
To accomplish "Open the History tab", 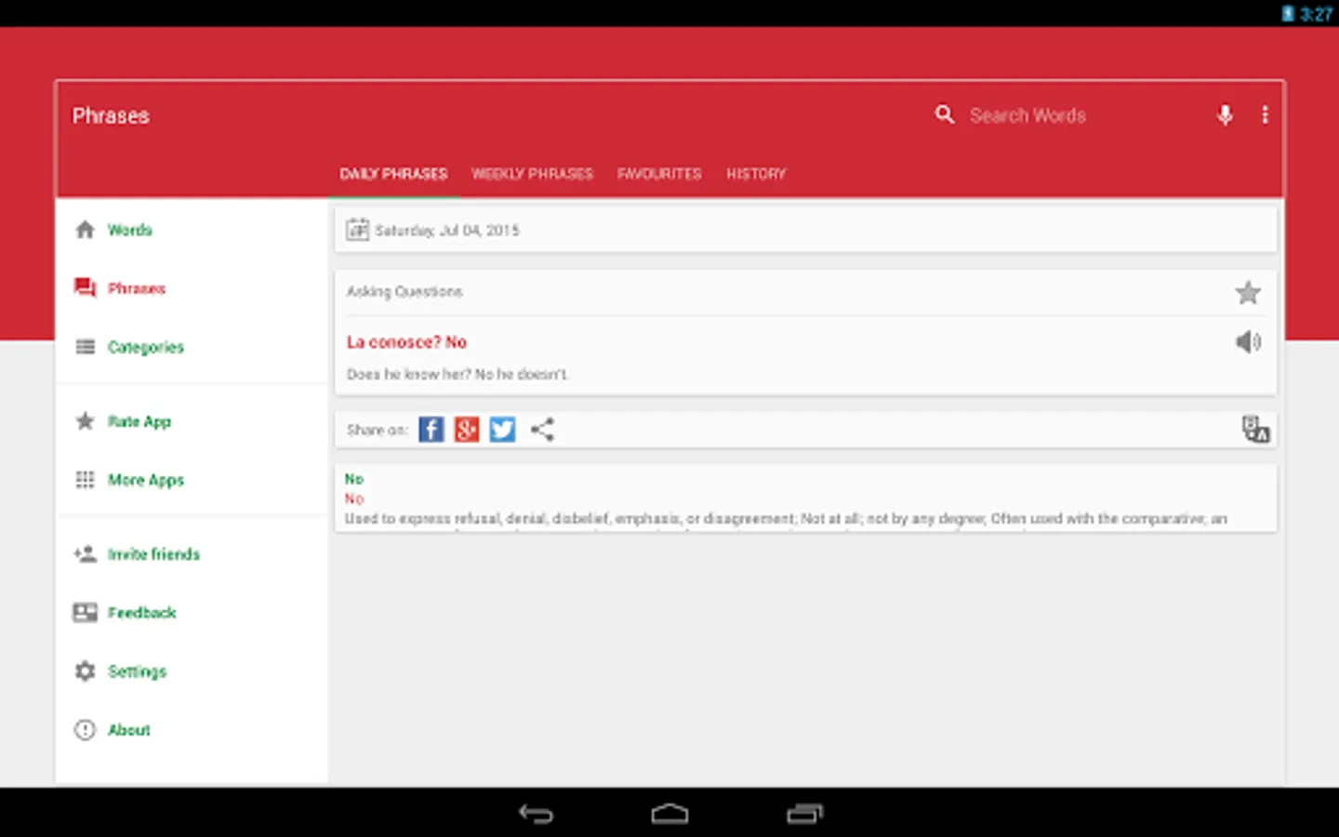I will 756,174.
